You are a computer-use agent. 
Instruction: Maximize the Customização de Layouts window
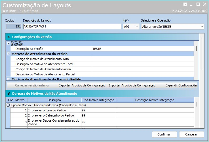pos(198,4)
